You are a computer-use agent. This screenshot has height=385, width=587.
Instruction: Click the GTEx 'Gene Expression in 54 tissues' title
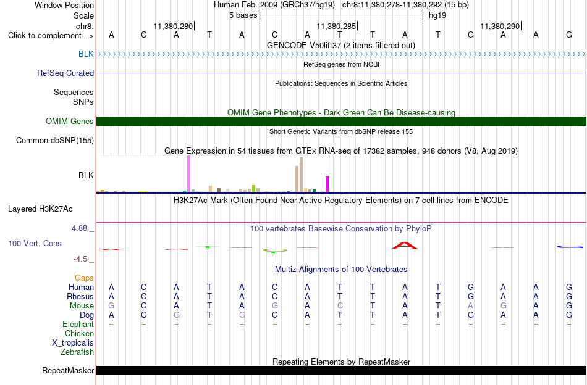point(341,151)
